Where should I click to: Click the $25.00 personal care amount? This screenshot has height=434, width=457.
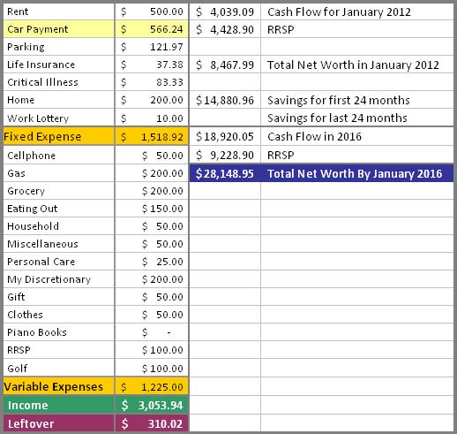coord(152,262)
